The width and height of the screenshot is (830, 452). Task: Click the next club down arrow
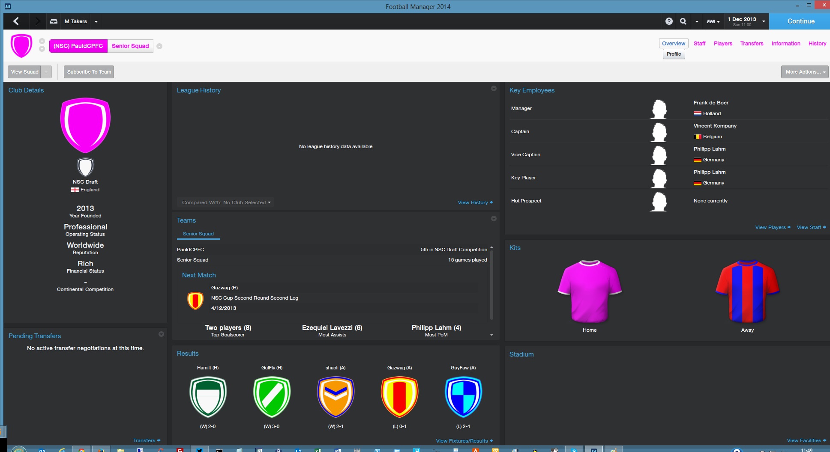(x=42, y=49)
